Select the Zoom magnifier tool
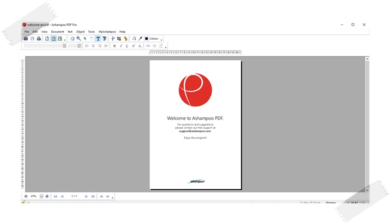 click(79, 39)
